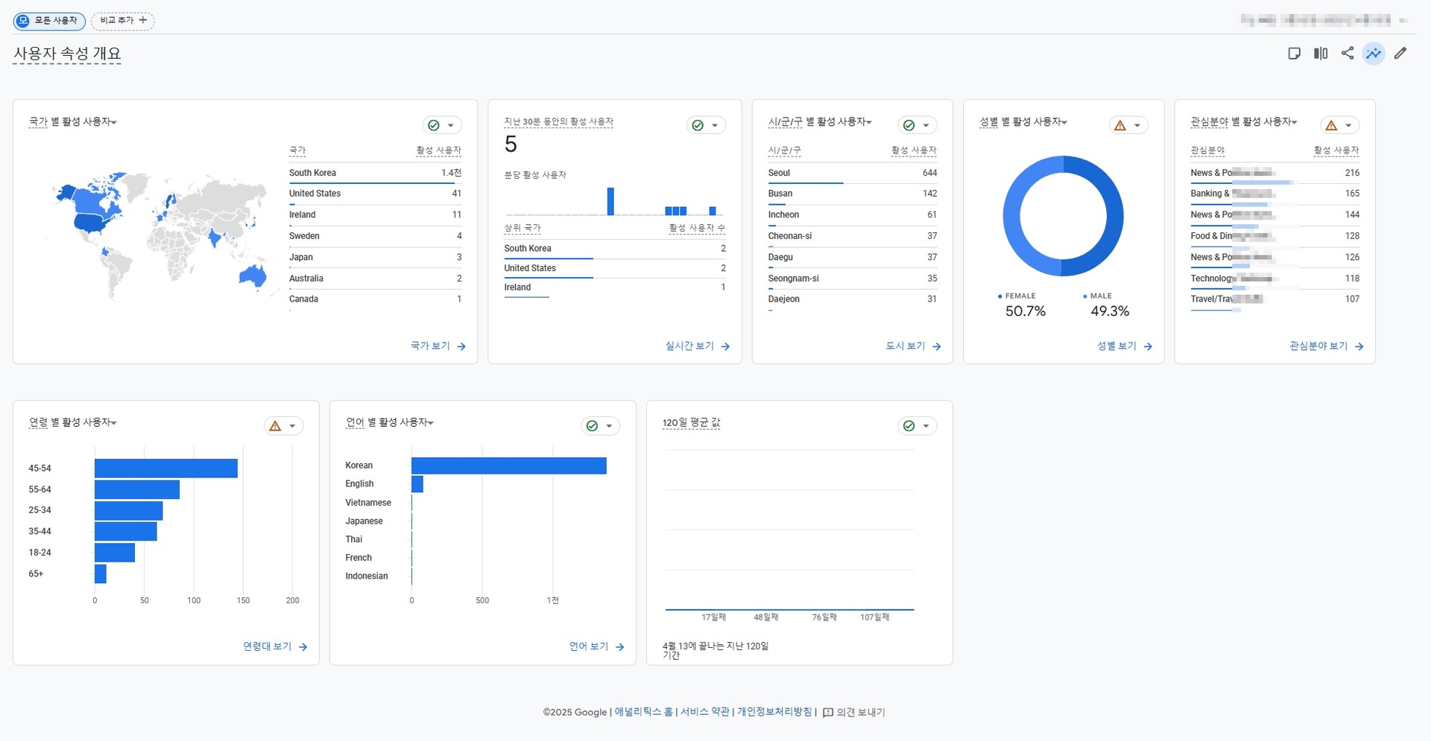Image resolution: width=1431 pixels, height=741 pixels.
Task: Select the Travel interest row with 107 users
Action: [1275, 299]
